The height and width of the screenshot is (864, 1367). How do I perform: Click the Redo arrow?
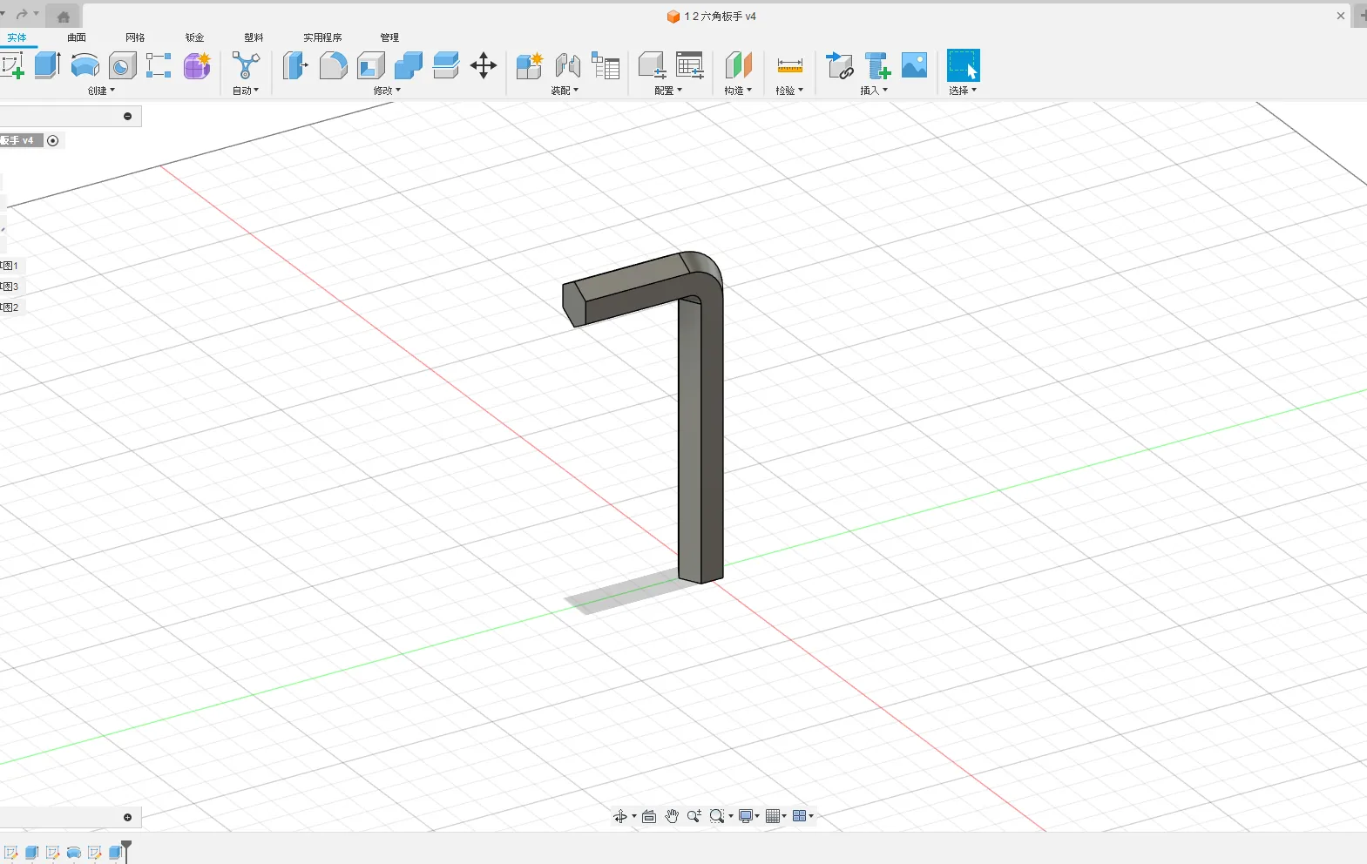(22, 14)
